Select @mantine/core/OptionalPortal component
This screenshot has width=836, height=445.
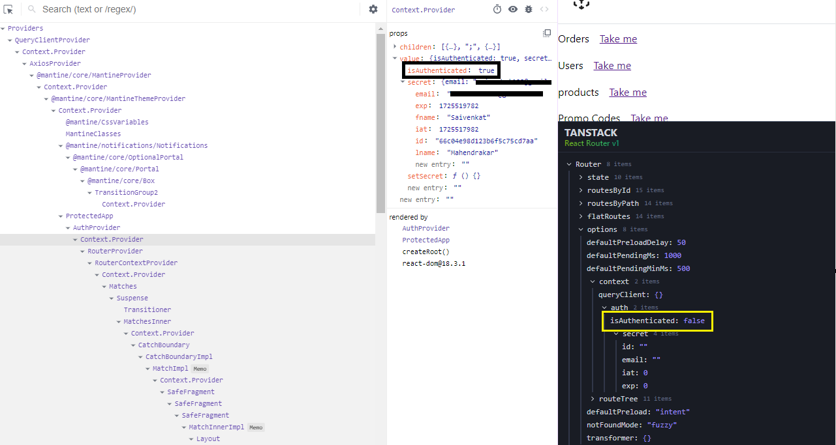click(x=128, y=158)
